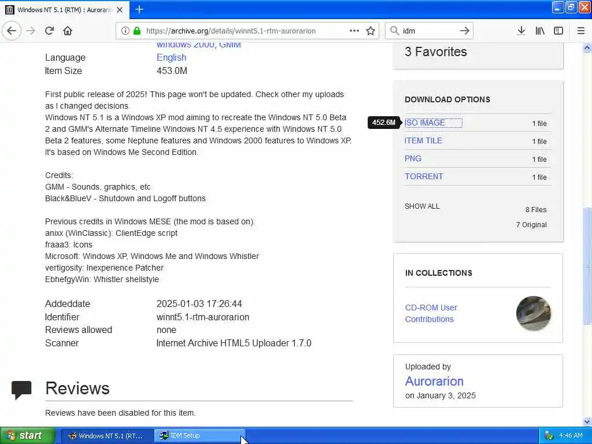Visit uploader Aurorarion's profile
This screenshot has width=592, height=444.
pos(434,382)
